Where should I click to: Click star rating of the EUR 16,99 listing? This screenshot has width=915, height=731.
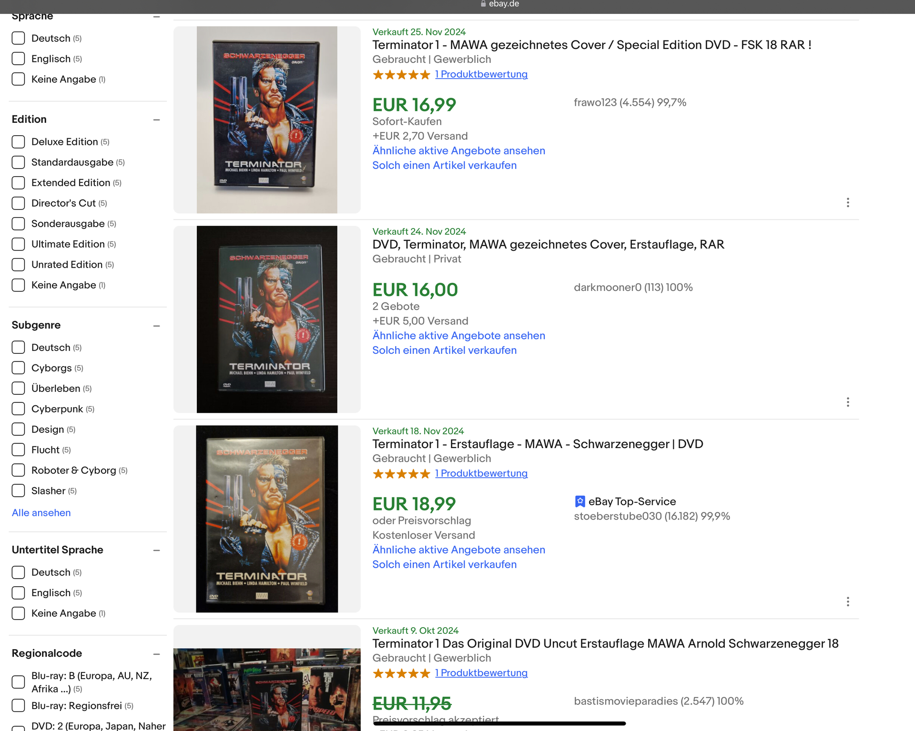coord(401,75)
